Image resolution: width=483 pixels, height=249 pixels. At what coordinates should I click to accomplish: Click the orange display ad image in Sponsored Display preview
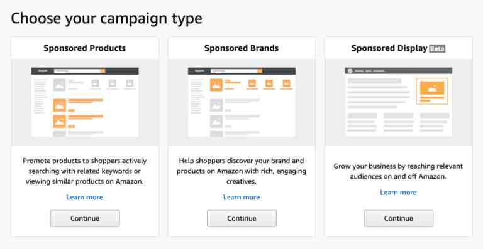point(432,88)
